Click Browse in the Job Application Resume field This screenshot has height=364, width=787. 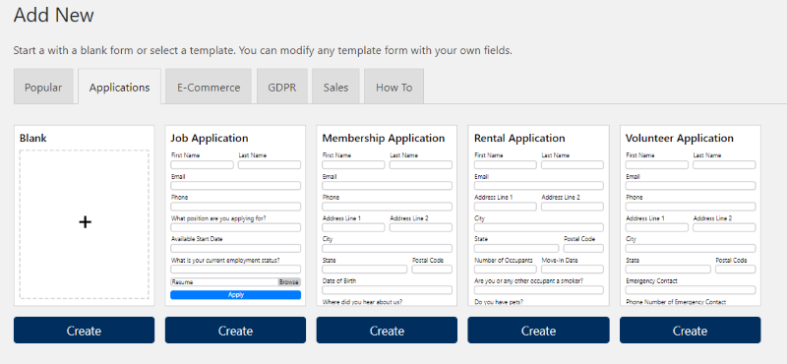(289, 282)
